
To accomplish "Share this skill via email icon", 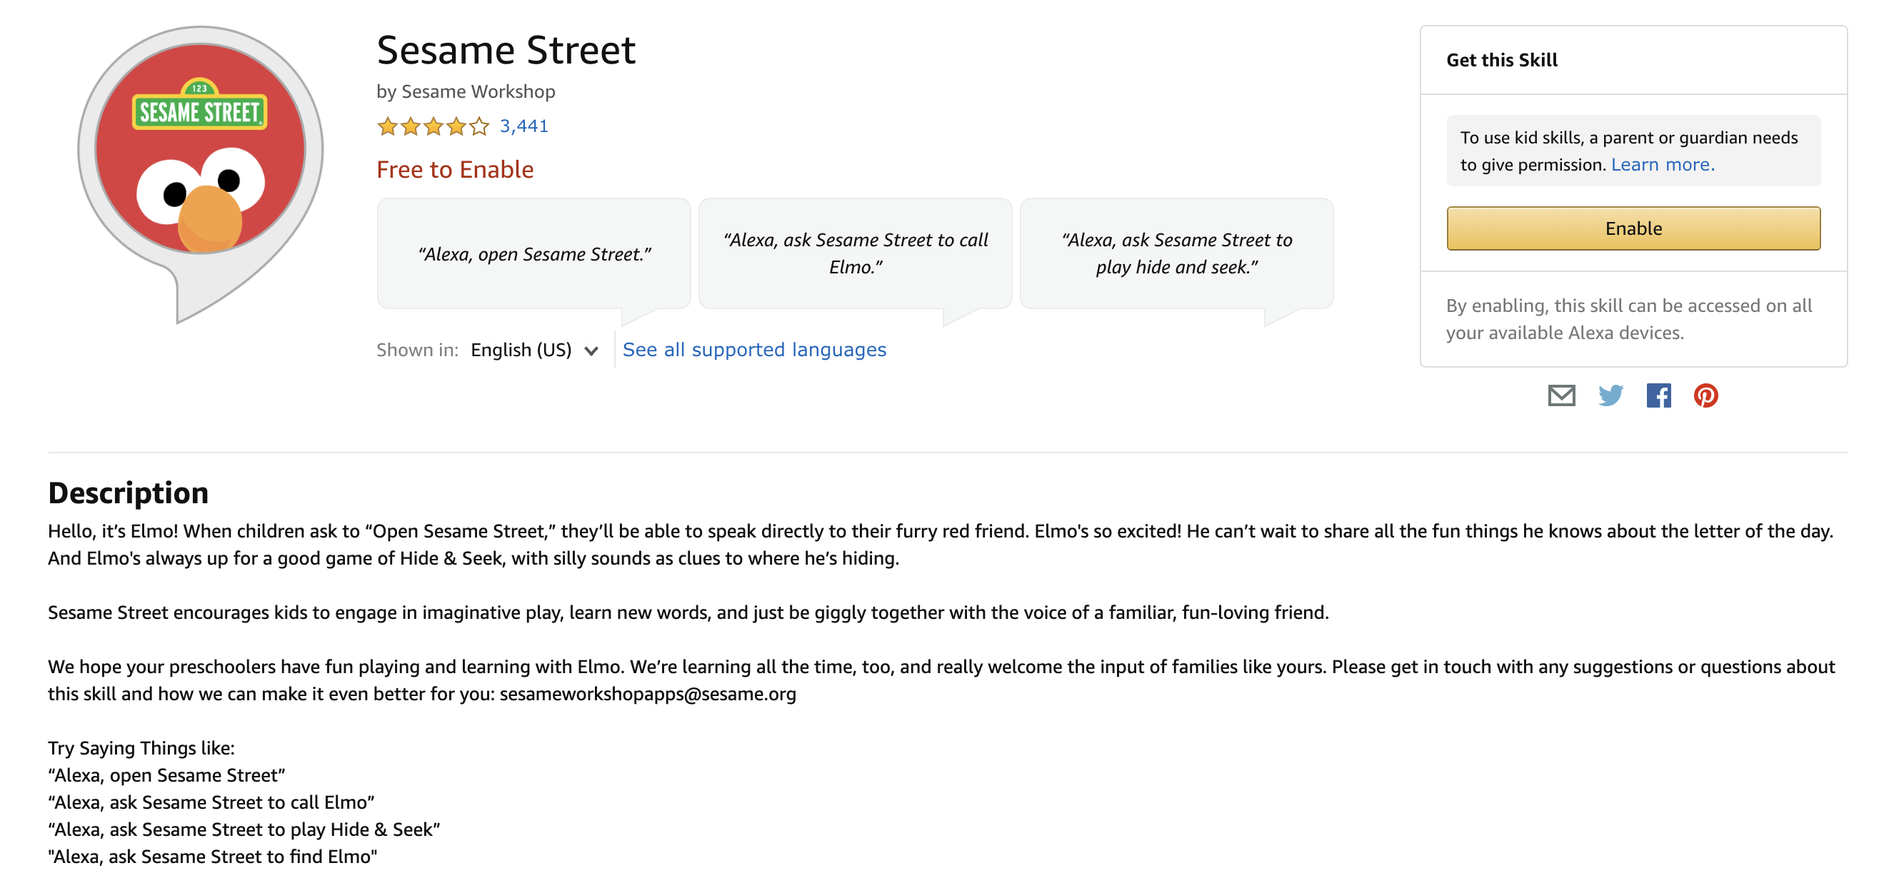I will point(1561,395).
